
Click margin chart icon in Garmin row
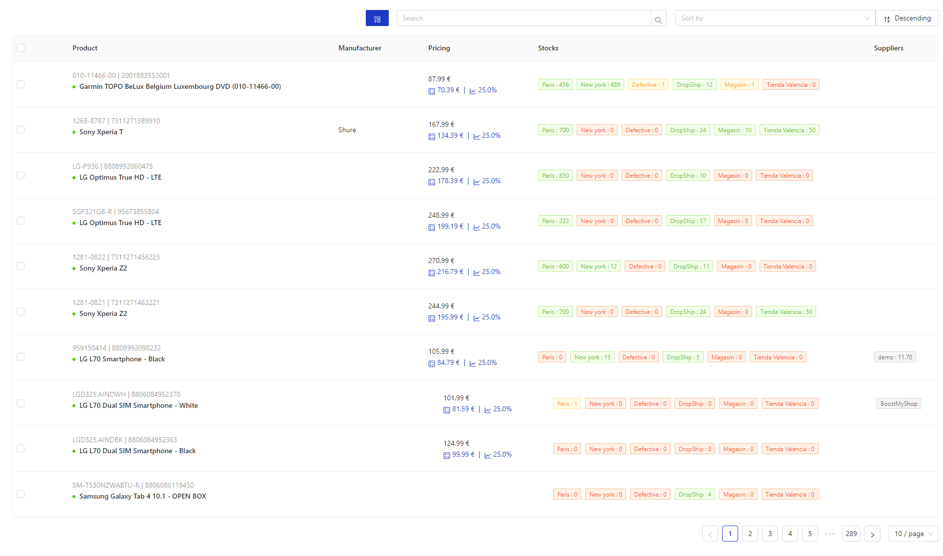[x=473, y=91]
